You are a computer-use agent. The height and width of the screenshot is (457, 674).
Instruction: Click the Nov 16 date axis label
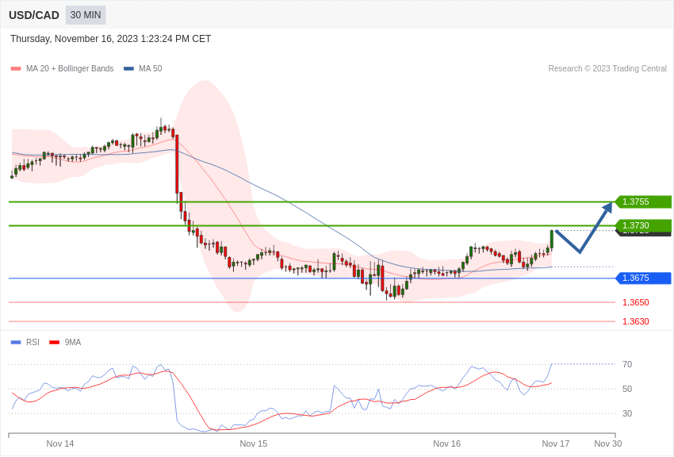446,444
